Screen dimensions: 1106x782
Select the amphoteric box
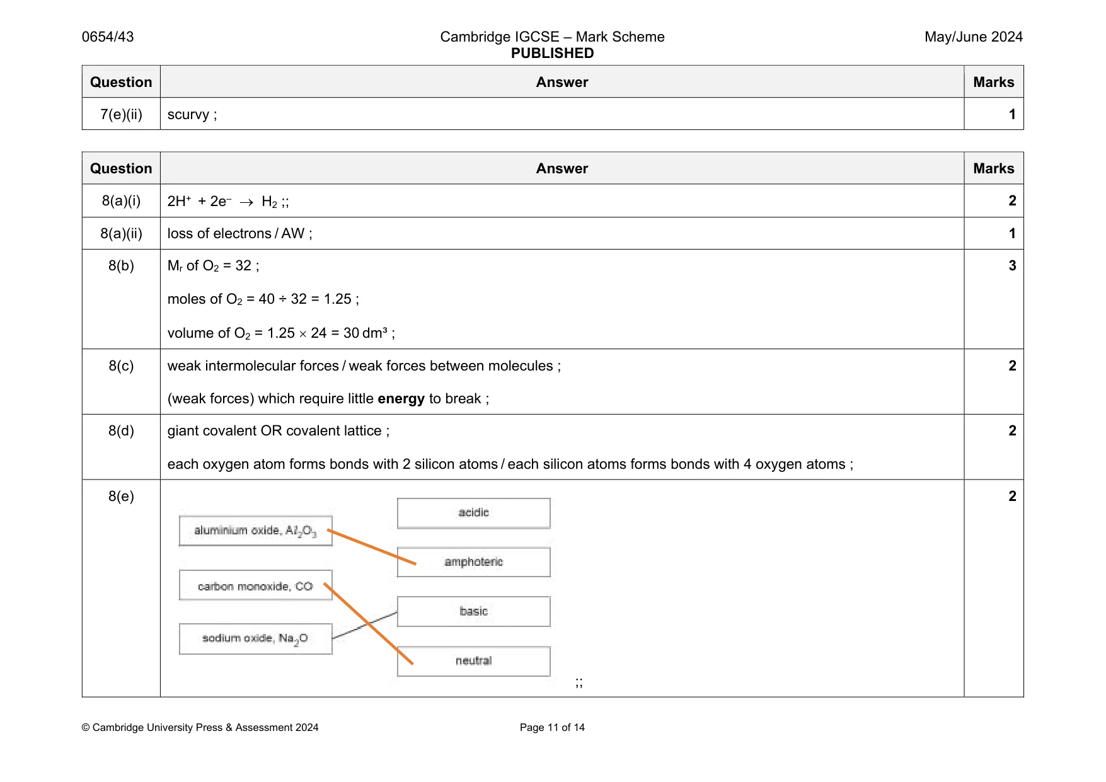(473, 562)
